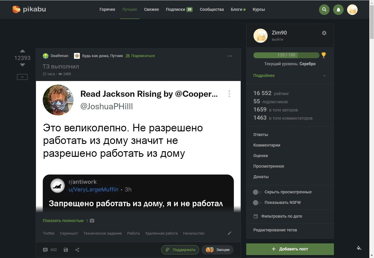Click Zim90 profile avatar in sidebar
374x258 pixels.
(x=261, y=36)
